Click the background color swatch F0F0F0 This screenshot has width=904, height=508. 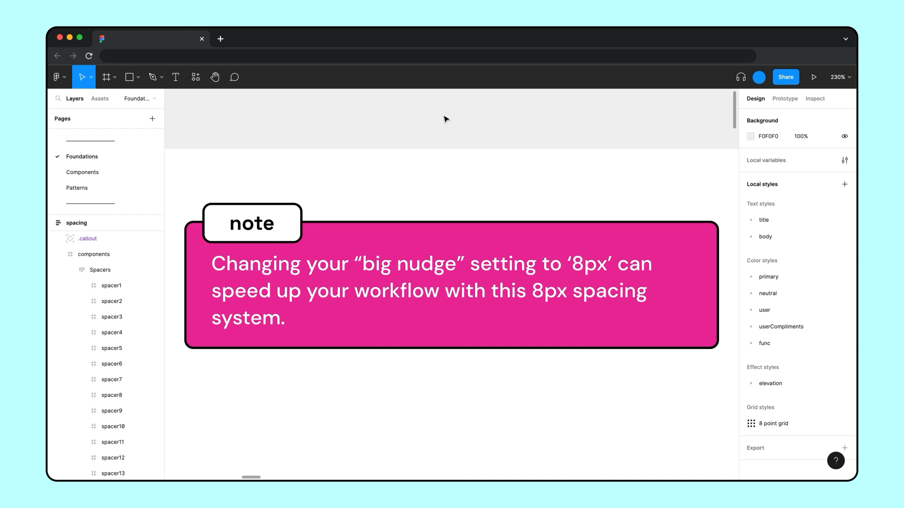pyautogui.click(x=751, y=136)
